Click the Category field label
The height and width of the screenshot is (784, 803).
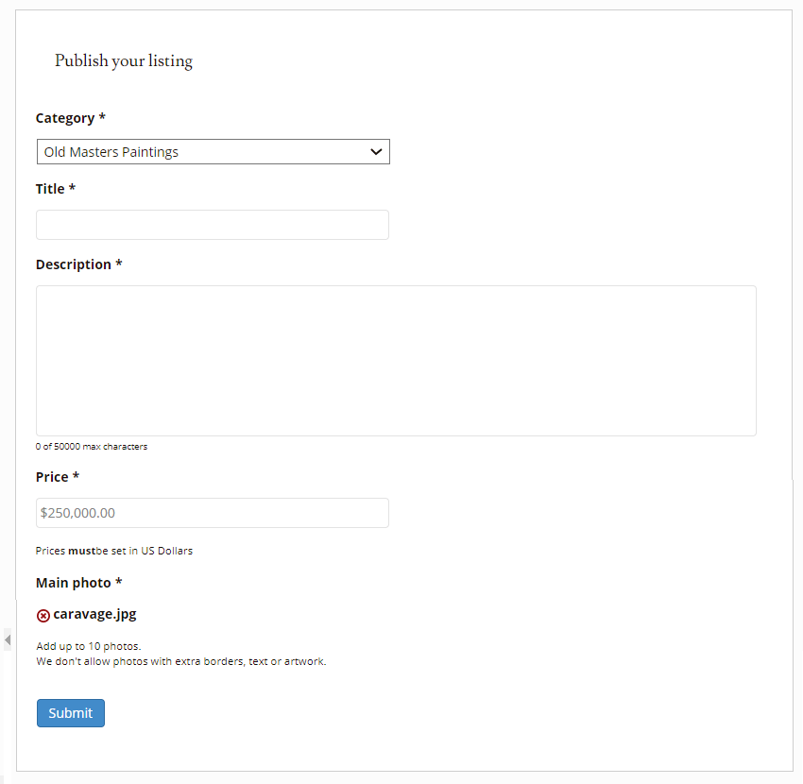(70, 118)
